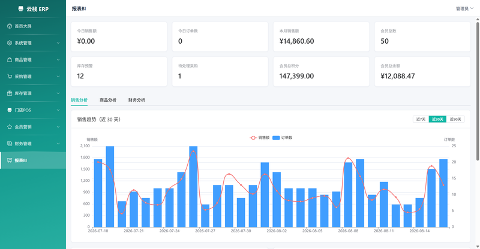Select the 近30天 range option
This screenshot has width=480, height=249.
click(x=437, y=119)
